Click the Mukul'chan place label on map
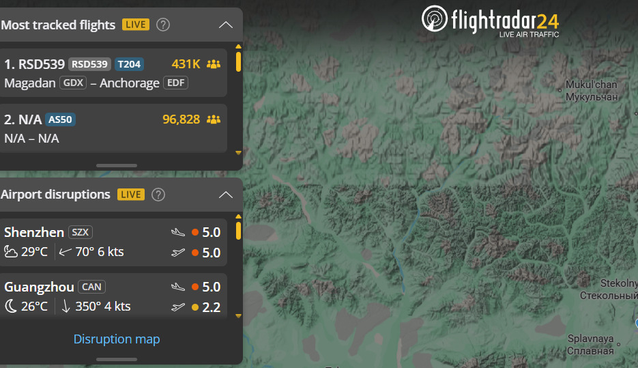The width and height of the screenshot is (638, 368). point(591,90)
